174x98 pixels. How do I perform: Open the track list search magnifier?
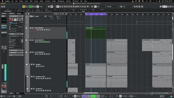tap(66, 14)
